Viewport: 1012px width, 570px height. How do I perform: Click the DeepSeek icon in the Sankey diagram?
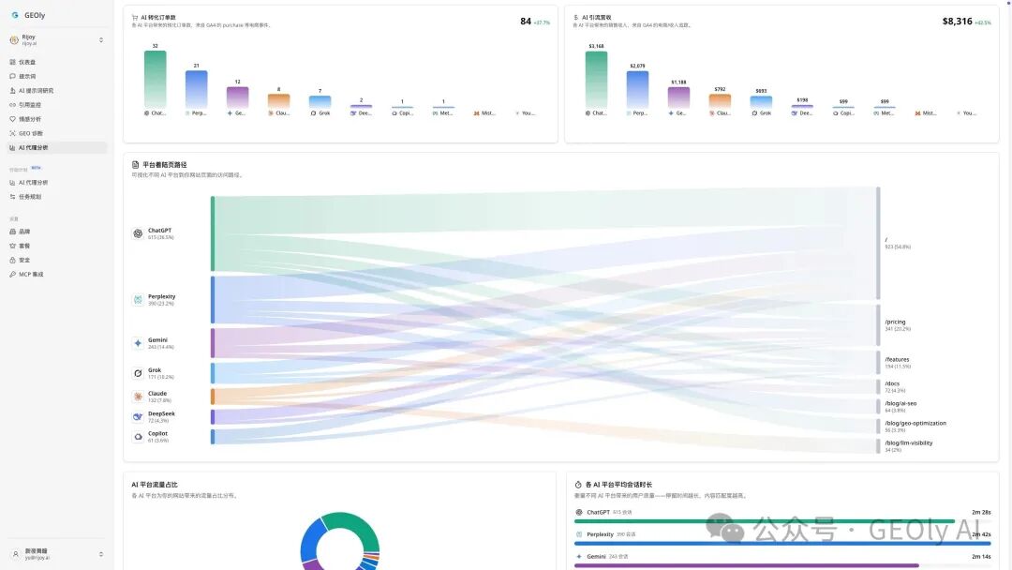[x=138, y=416]
